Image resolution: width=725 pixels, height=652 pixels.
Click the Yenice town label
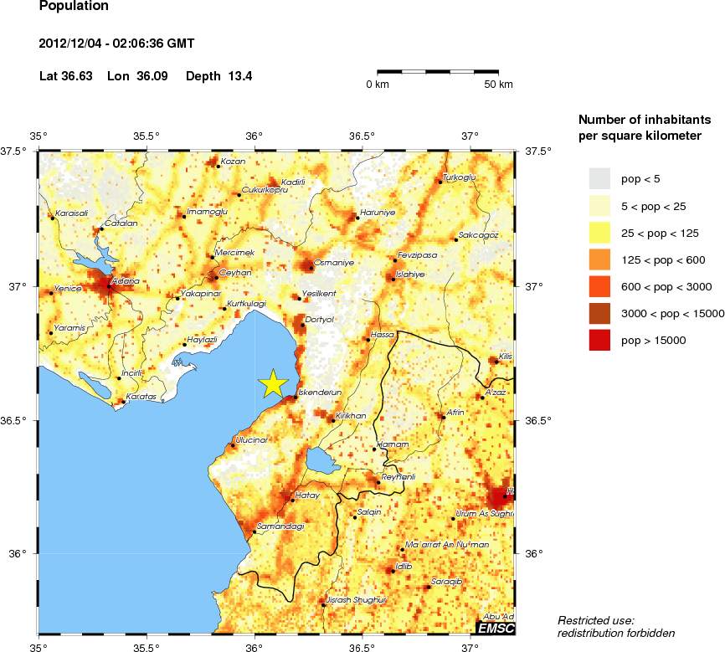pyautogui.click(x=68, y=288)
